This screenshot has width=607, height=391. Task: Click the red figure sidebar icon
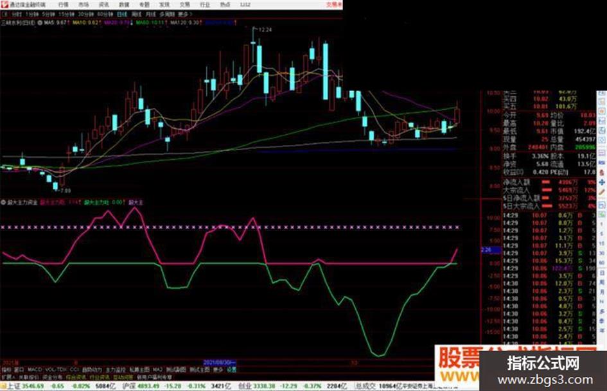[602, 172]
